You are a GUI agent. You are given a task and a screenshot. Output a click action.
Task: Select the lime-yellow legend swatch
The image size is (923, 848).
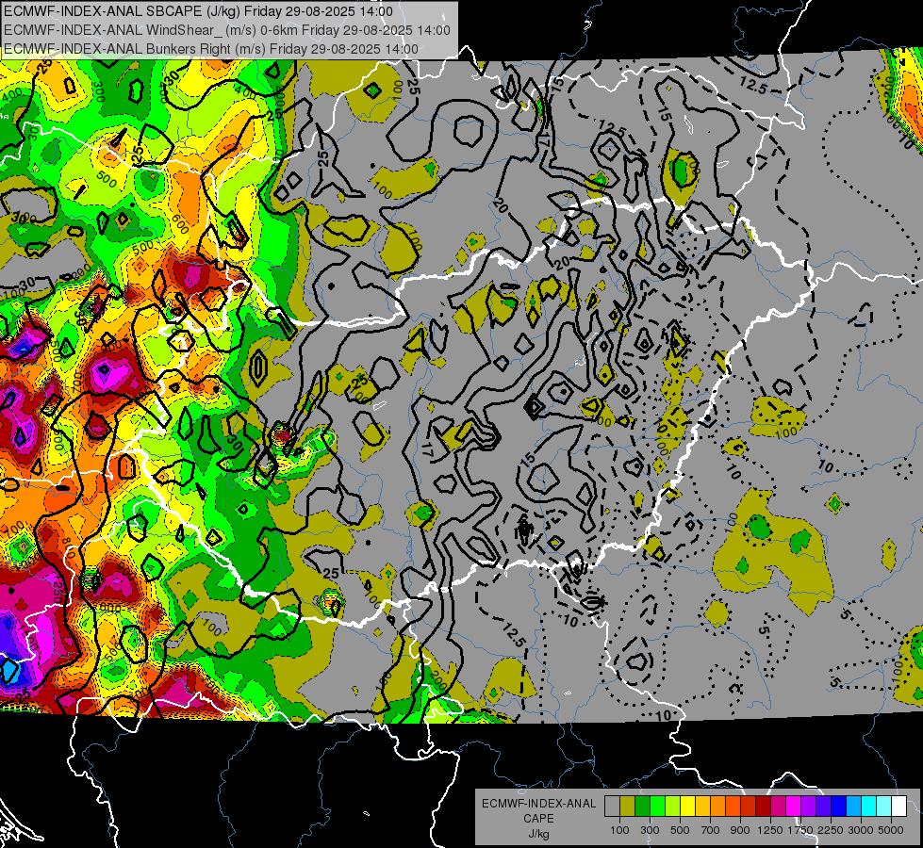[x=673, y=807]
